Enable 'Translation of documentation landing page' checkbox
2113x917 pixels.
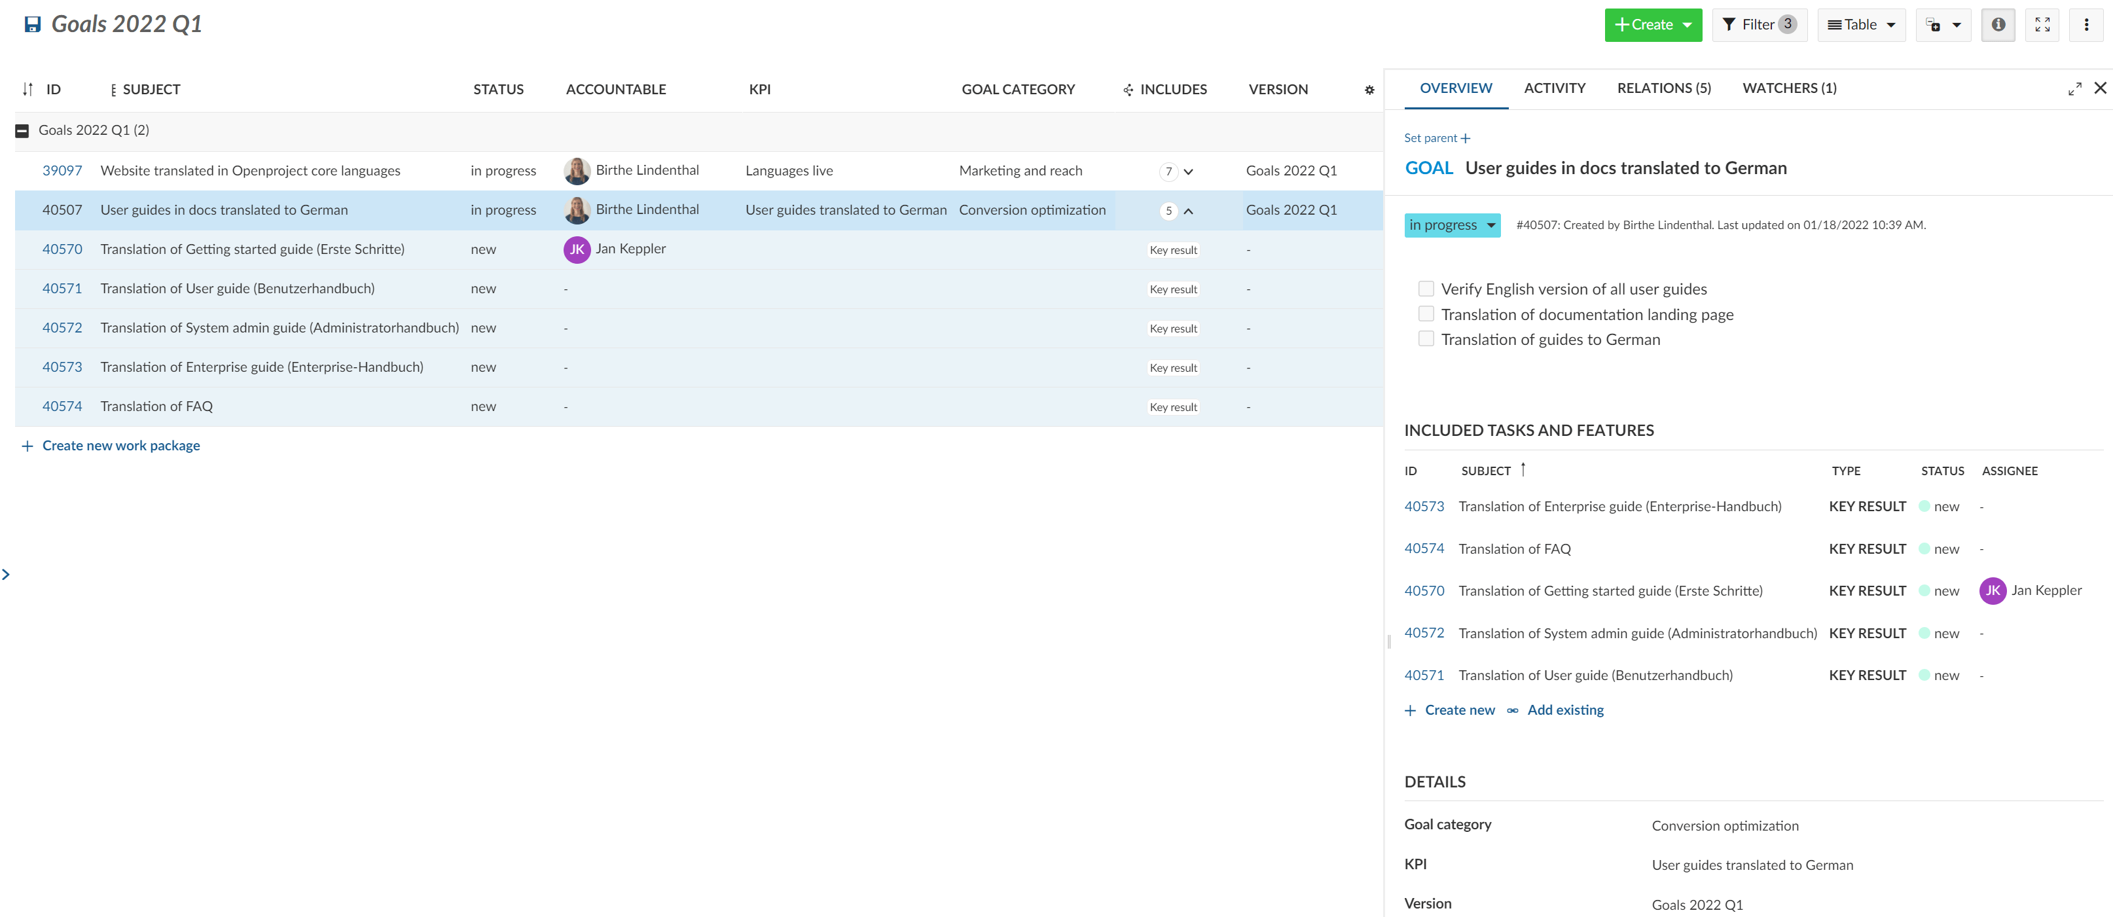click(1424, 312)
